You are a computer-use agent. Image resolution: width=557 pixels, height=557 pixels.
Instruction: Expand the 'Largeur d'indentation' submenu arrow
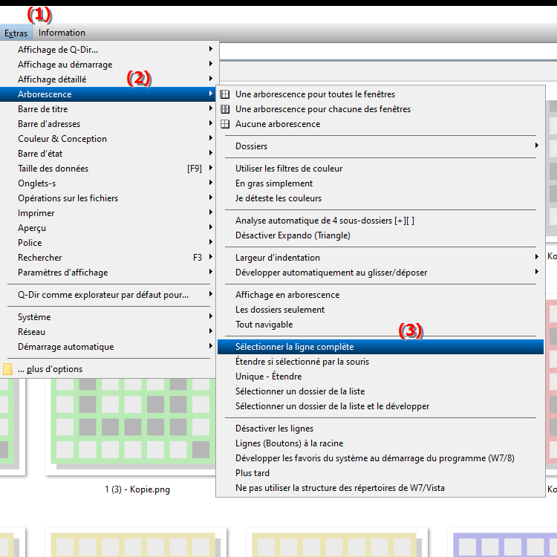[x=537, y=257]
